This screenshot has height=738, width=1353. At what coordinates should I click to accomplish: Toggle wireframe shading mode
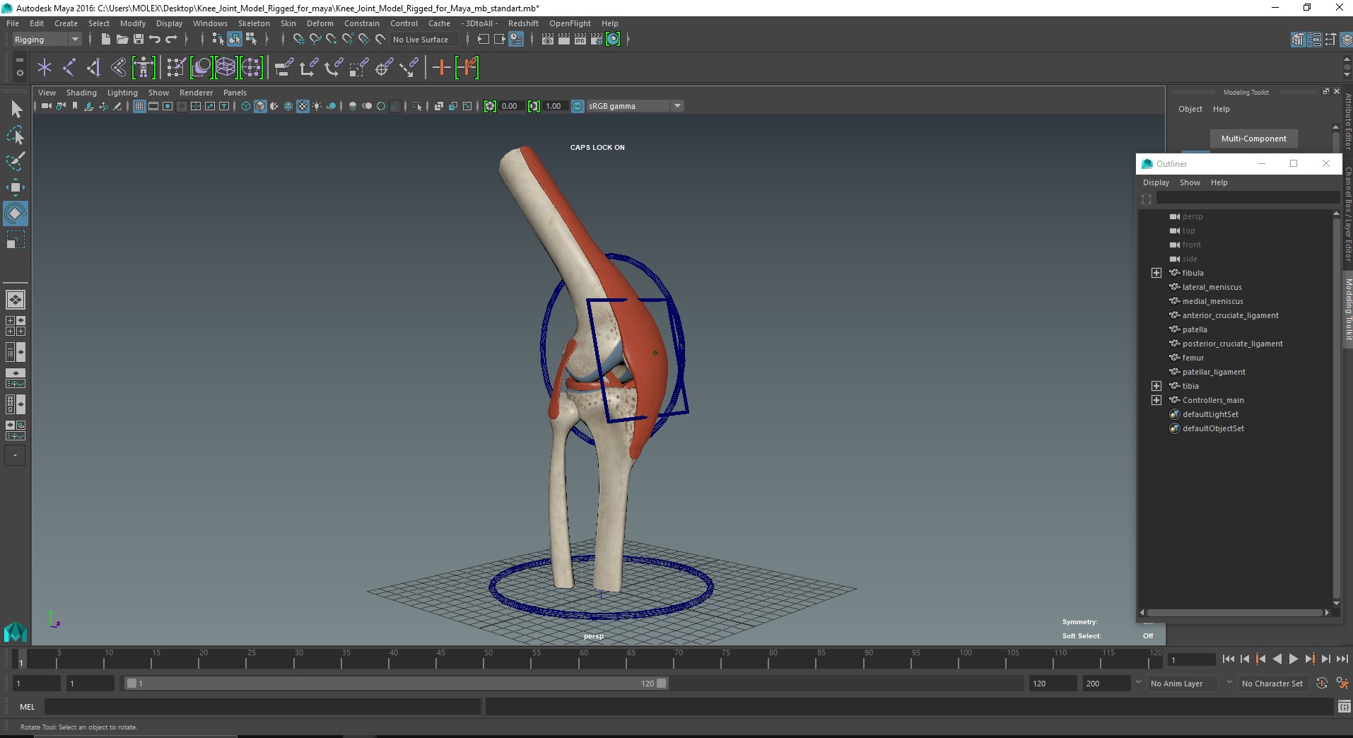pos(246,106)
